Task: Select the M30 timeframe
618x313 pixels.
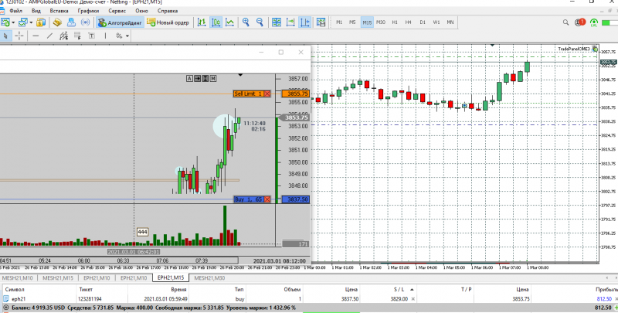Action: tap(381, 22)
